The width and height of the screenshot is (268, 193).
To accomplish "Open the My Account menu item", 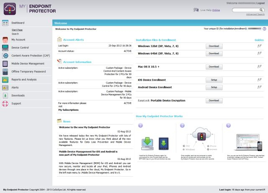I will (x=18, y=40).
